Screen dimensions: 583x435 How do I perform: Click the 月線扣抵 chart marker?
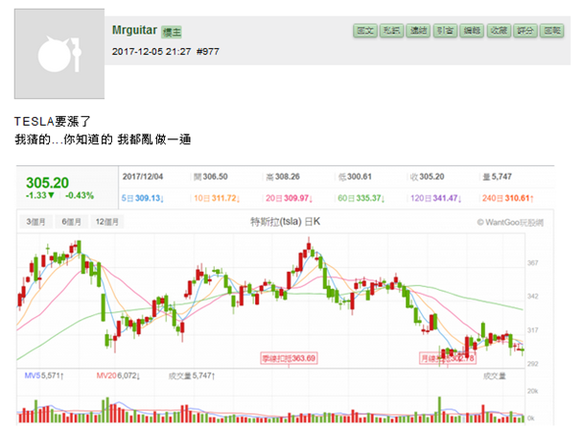(x=448, y=358)
